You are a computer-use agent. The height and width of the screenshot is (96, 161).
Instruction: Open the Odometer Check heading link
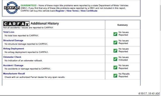pyautogui.click(x=12, y=57)
